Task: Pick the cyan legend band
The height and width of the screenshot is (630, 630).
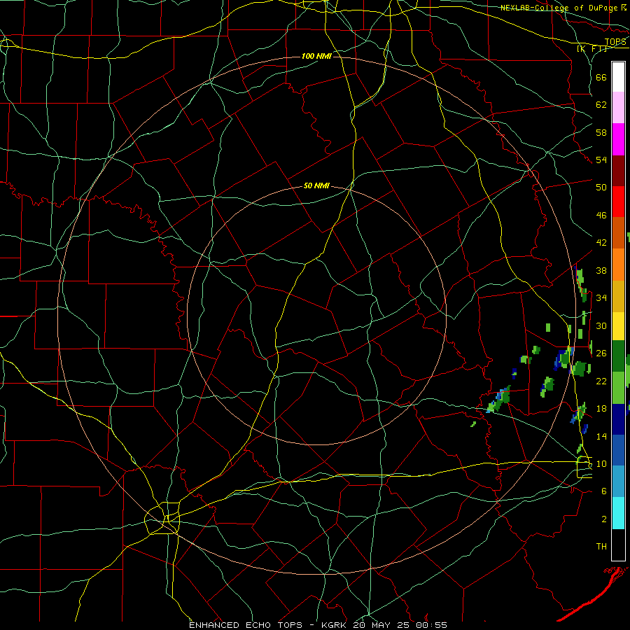Action: point(618,513)
